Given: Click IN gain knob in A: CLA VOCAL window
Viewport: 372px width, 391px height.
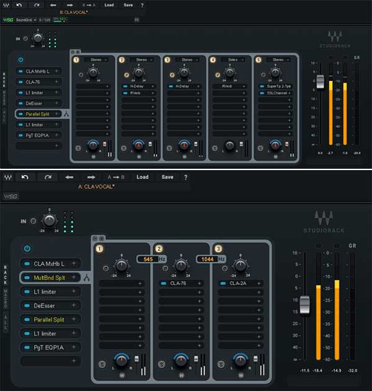Looking at the screenshot, I should click(49, 220).
